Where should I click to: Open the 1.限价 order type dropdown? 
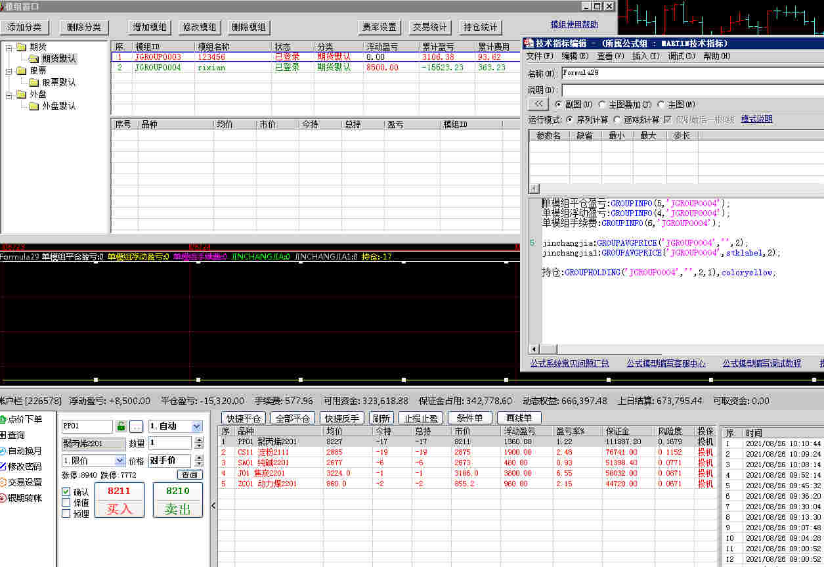coord(119,461)
